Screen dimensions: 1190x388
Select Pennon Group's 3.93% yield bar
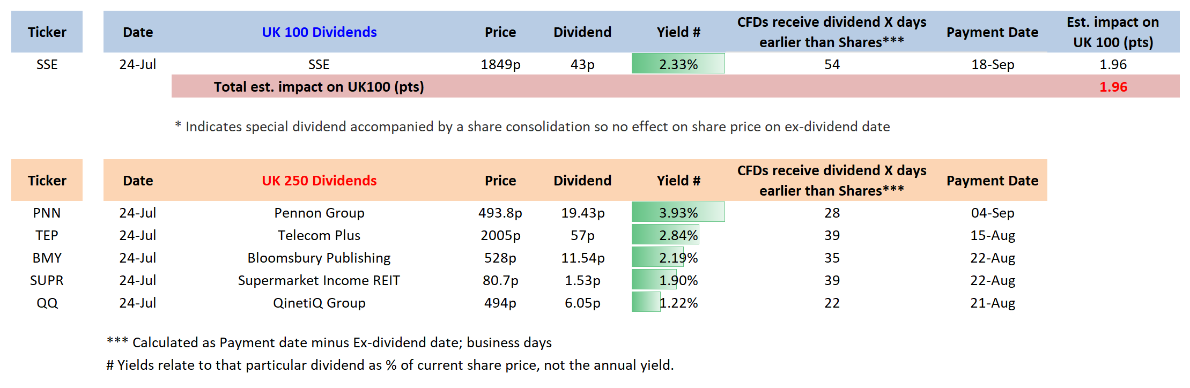pyautogui.click(x=678, y=213)
